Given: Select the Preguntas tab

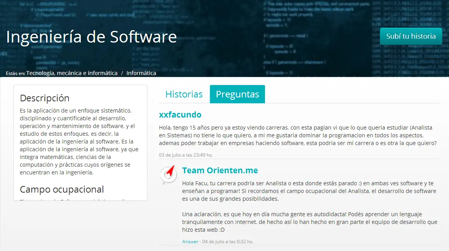Looking at the screenshot, I should coord(237,94).
